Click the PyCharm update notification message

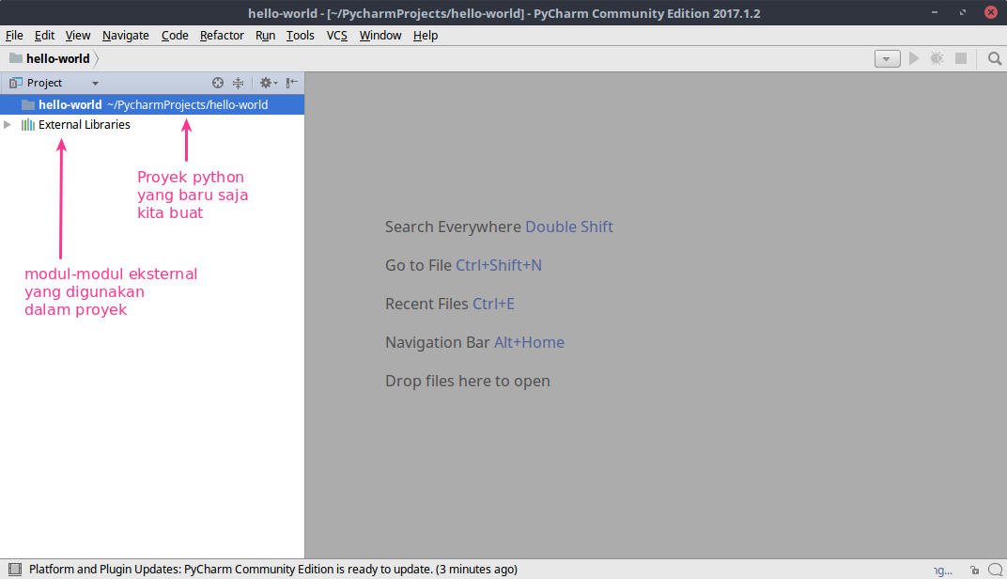[272, 569]
